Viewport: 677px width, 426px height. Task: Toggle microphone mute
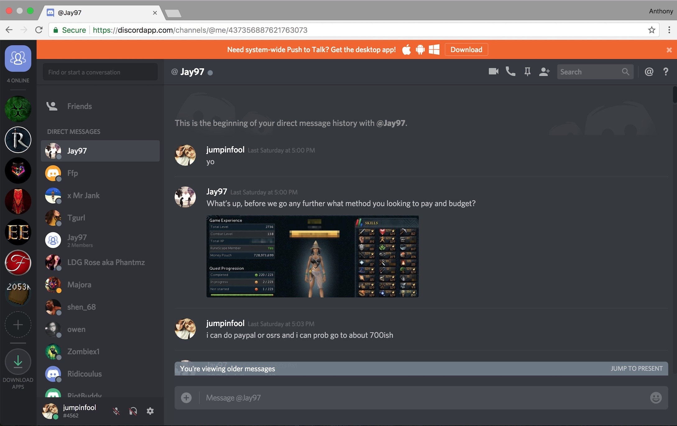[116, 411]
